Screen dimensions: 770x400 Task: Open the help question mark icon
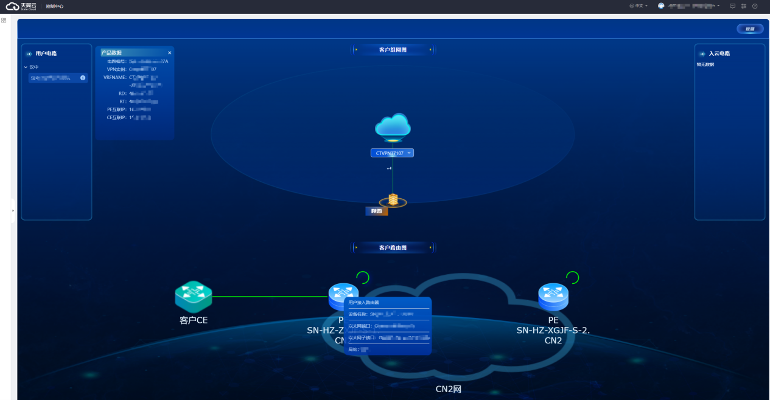coord(755,6)
